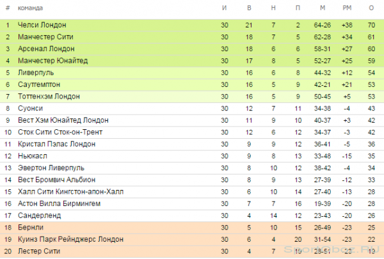Select Эвертон Ливерпуль in the table
This screenshot has width=384, height=259.
[x=51, y=168]
